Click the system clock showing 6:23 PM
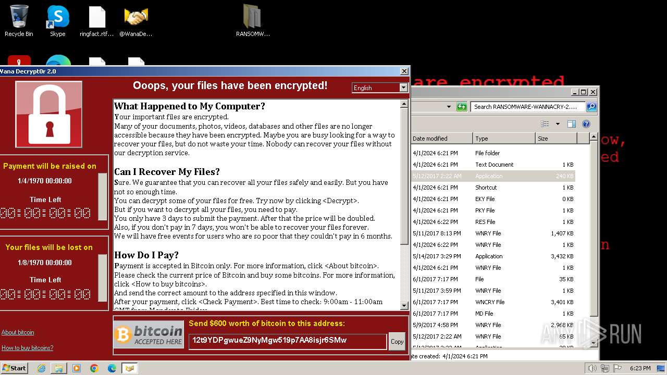 (x=640, y=368)
